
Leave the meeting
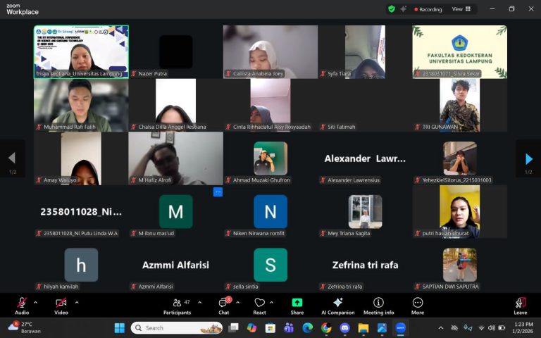520,306
